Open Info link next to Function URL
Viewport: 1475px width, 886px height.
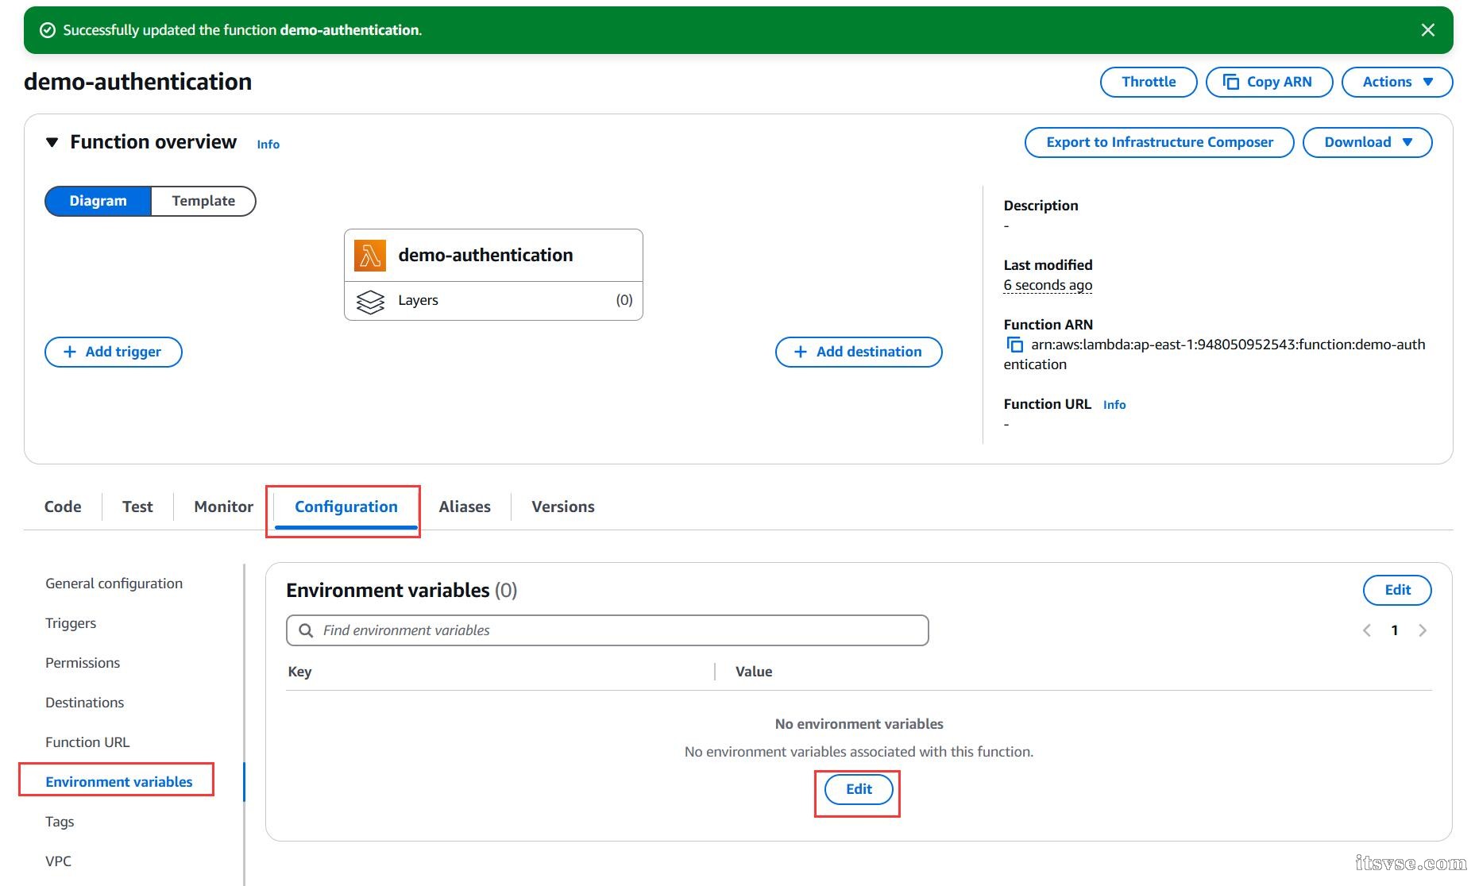[1114, 405]
